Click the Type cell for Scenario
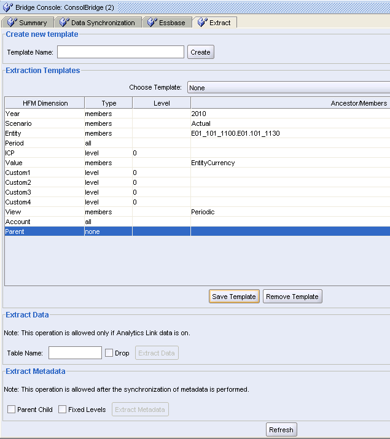This screenshot has height=439, width=390. [108, 123]
